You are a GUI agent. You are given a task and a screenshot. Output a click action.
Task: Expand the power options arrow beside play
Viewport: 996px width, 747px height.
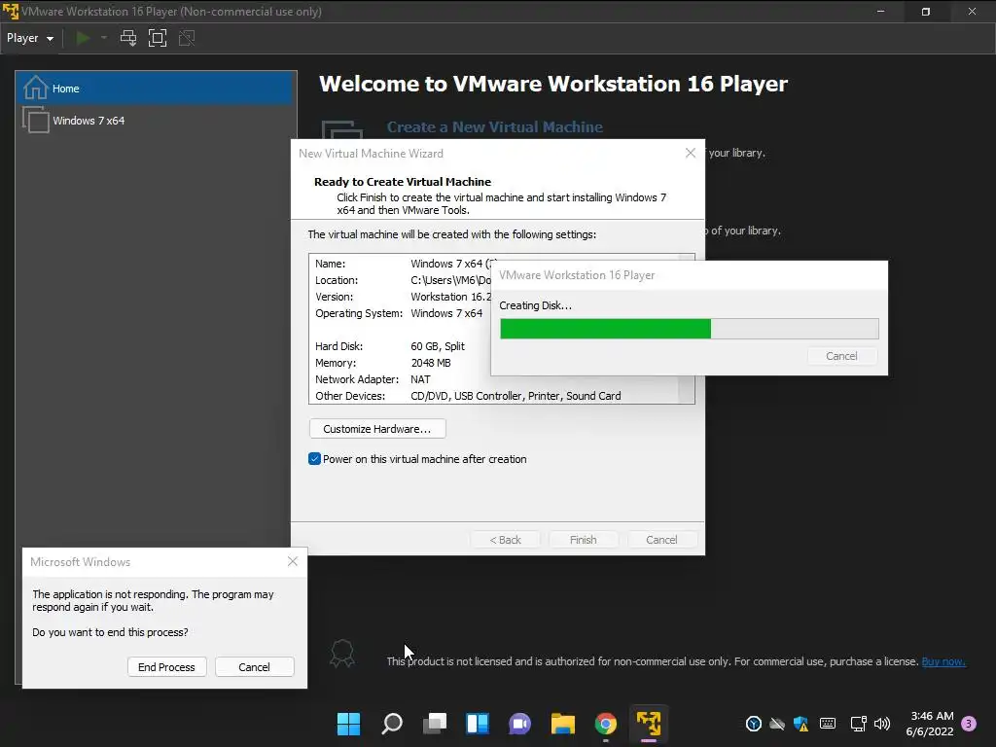[103, 38]
